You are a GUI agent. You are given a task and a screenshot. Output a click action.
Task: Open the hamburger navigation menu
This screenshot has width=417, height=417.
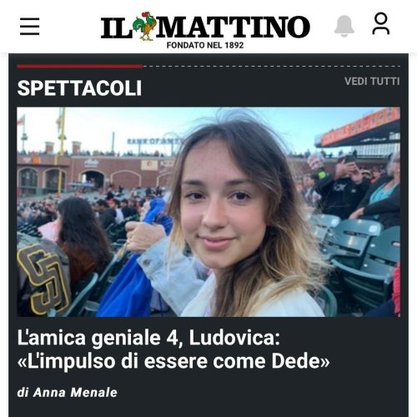click(x=30, y=27)
